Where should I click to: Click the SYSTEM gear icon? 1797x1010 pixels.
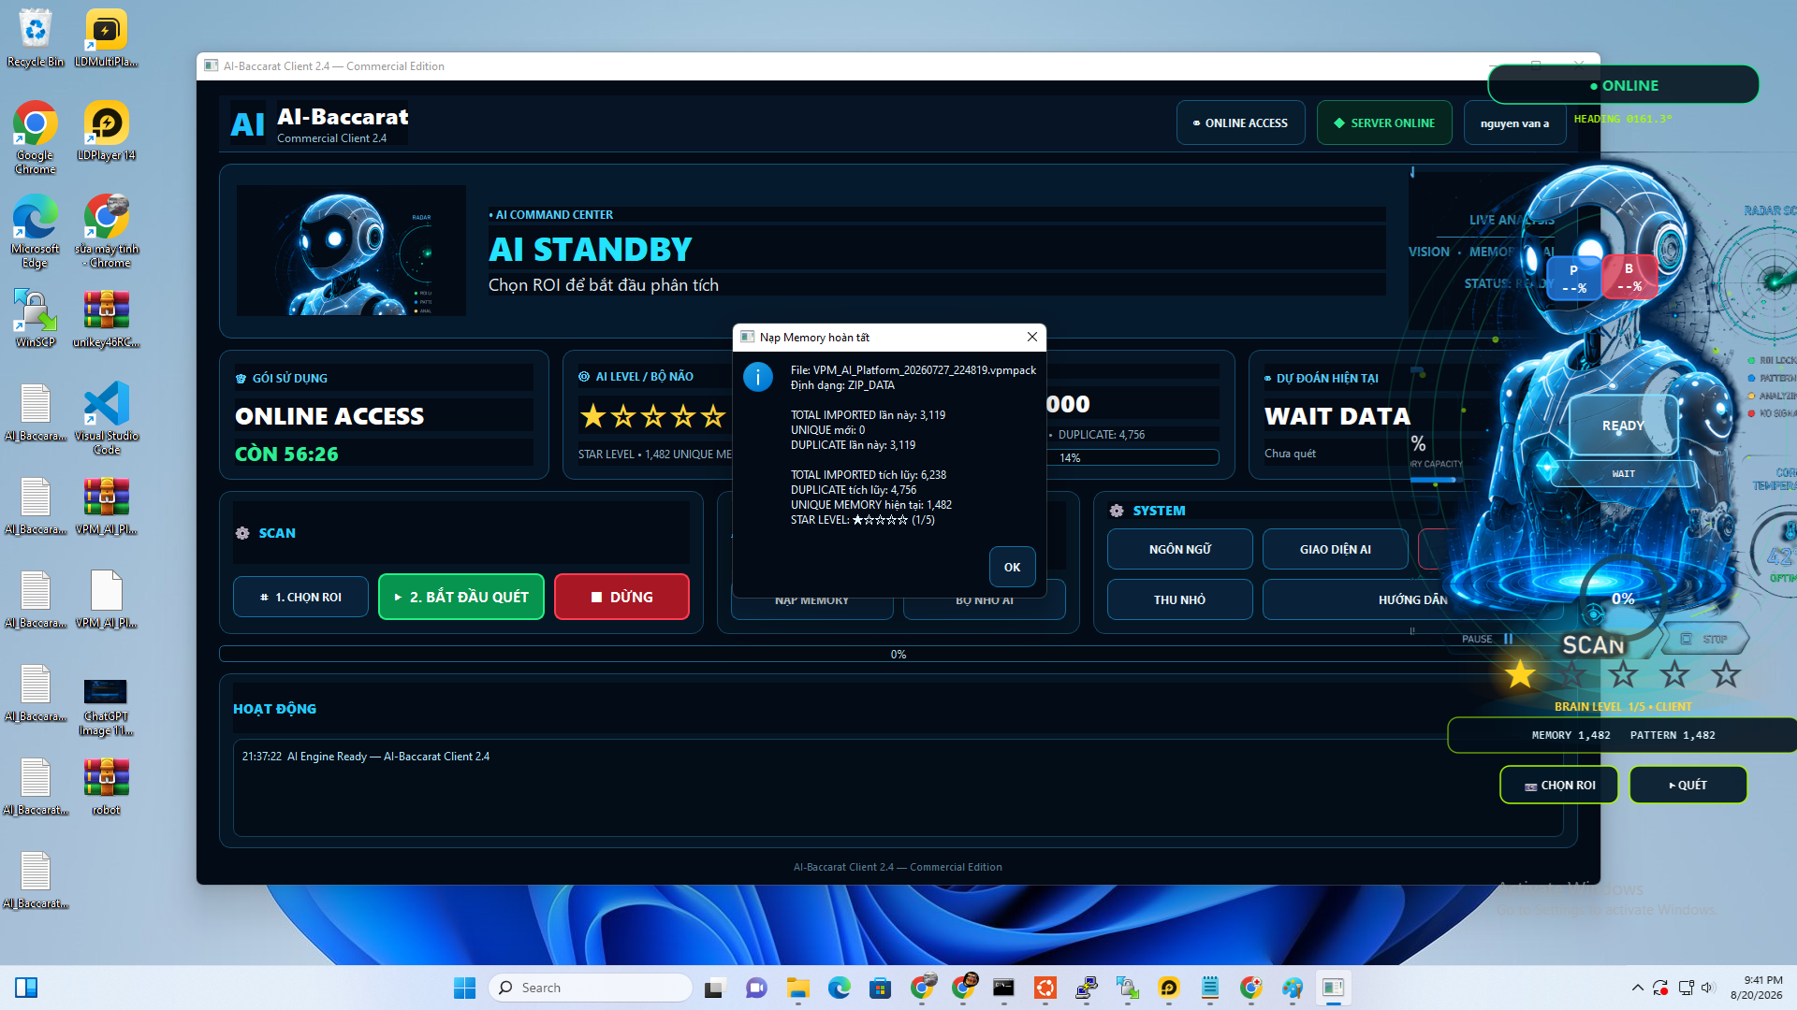[1117, 511]
